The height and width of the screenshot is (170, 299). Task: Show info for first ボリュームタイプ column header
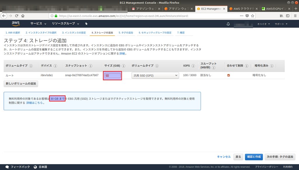[31, 66]
